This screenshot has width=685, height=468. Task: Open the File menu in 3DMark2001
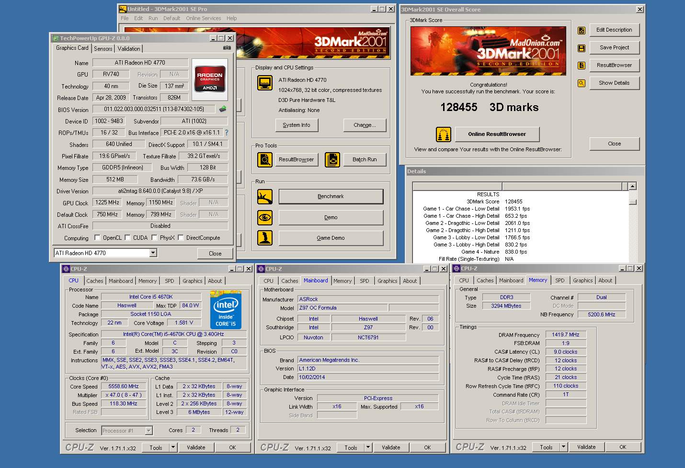[125, 18]
